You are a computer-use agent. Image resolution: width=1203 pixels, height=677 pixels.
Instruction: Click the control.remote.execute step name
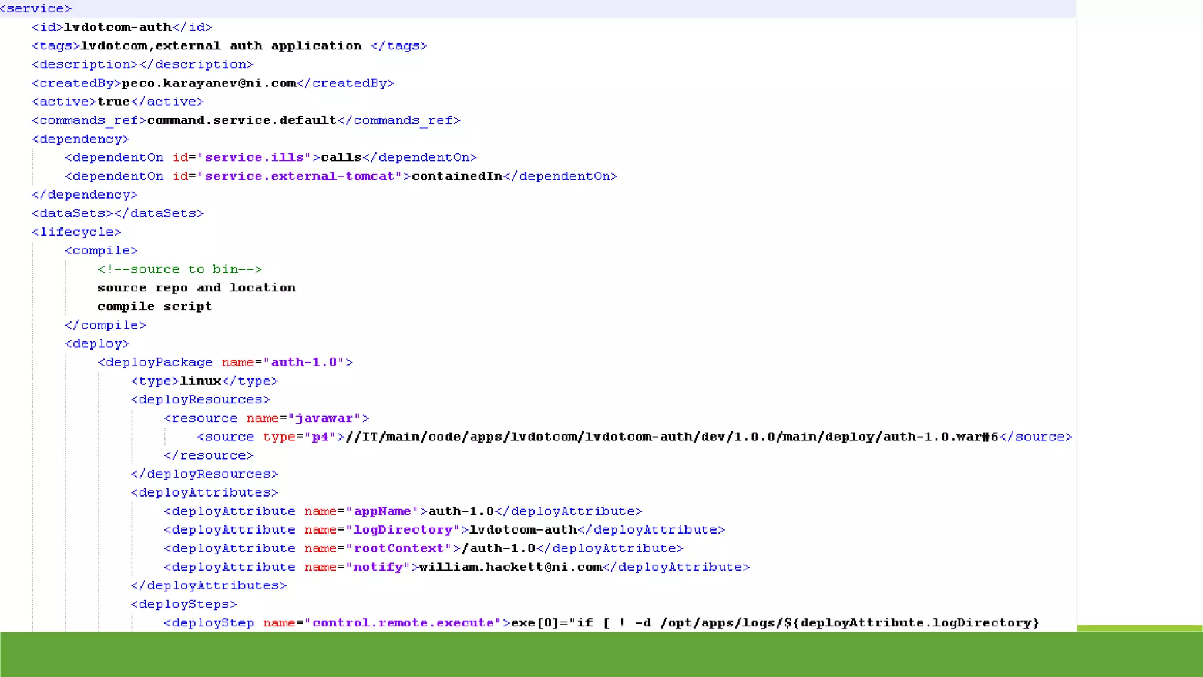403,623
